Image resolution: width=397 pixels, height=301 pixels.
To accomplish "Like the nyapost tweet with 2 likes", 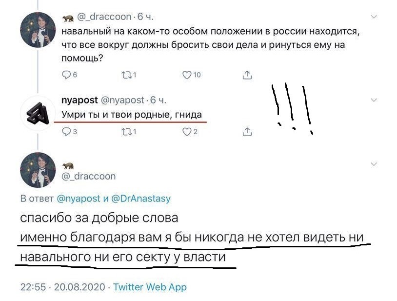I will pos(186,131).
